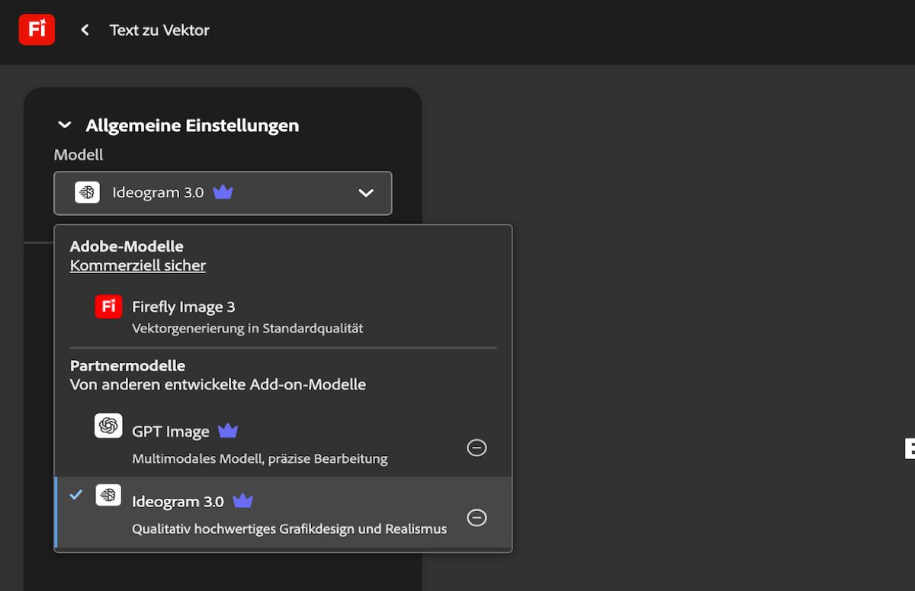Click Vektorgenerierung in Standardqualität description
Image resolution: width=915 pixels, height=591 pixels.
point(248,329)
